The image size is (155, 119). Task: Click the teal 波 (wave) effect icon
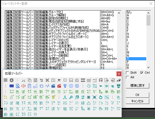tap(53, 109)
